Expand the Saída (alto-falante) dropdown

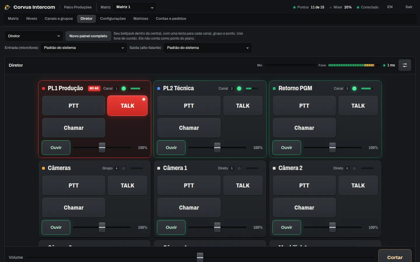click(x=208, y=48)
